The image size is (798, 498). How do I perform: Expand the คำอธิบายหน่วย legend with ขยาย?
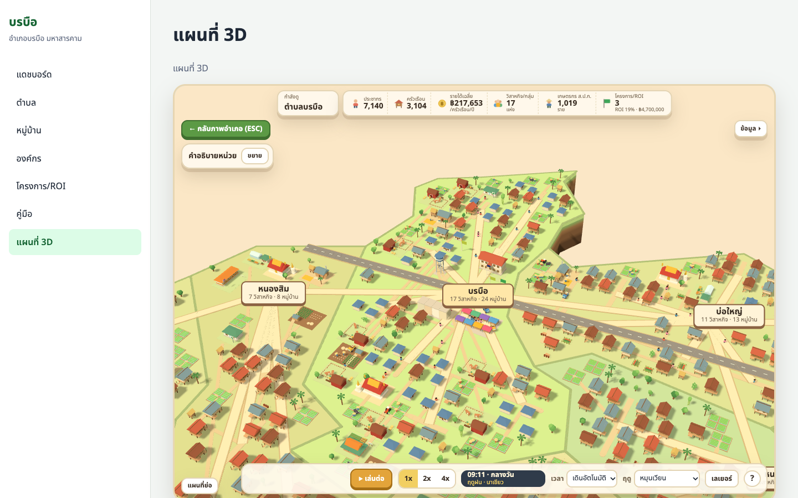[x=255, y=156]
